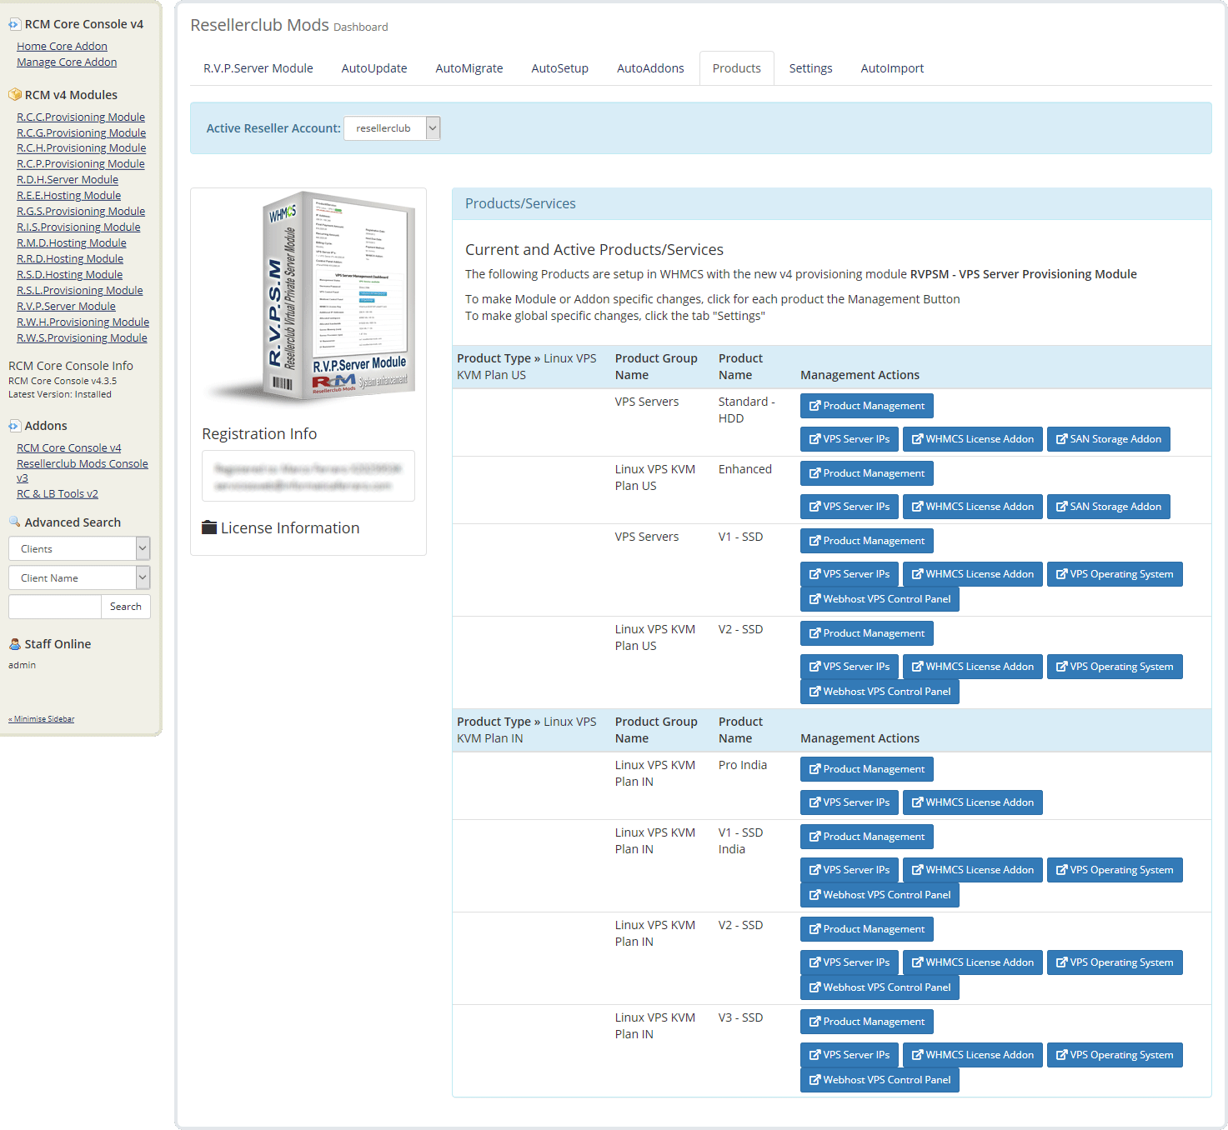Click SAN Storage Addon for Enhanced product

(1109, 507)
